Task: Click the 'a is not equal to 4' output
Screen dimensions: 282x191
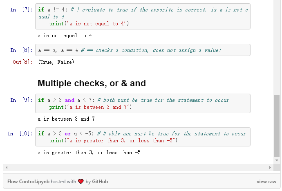Action: pos(65,36)
